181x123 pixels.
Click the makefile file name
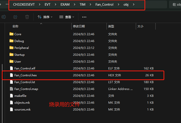(20, 96)
